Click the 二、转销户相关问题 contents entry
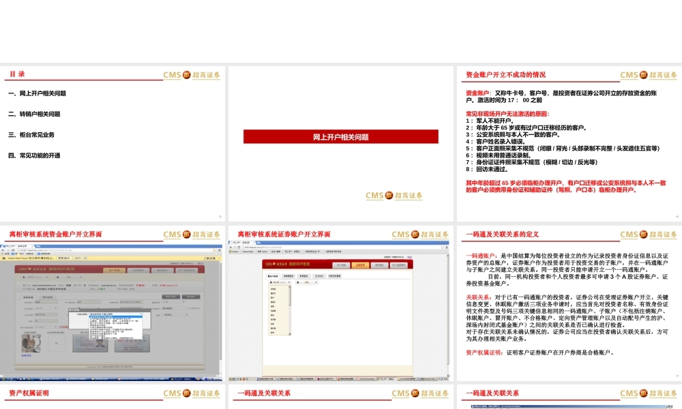The image size is (682, 409). [x=34, y=115]
